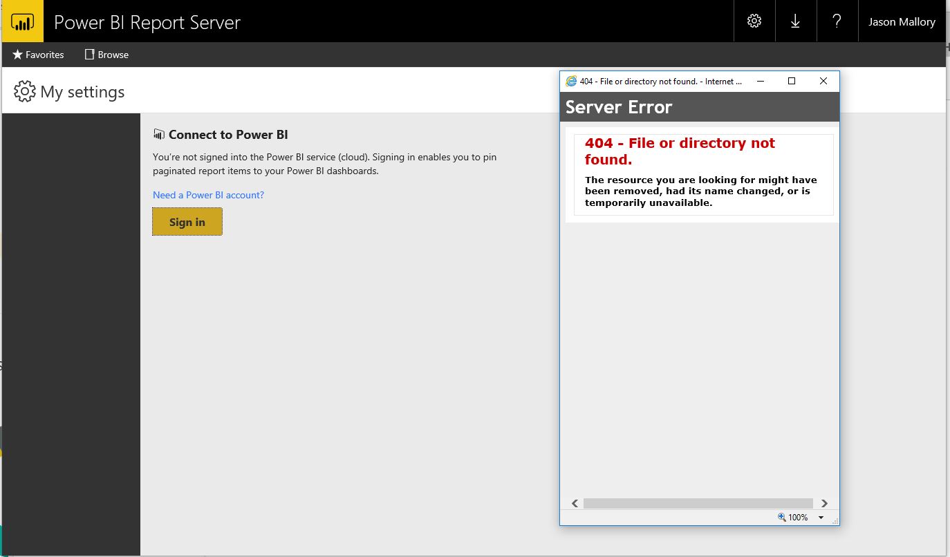
Task: Click the right scroll arrow in popup
Action: click(x=824, y=503)
